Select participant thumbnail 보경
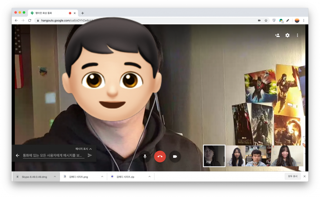Viewport: 320px width, 197px height. (x=236, y=156)
